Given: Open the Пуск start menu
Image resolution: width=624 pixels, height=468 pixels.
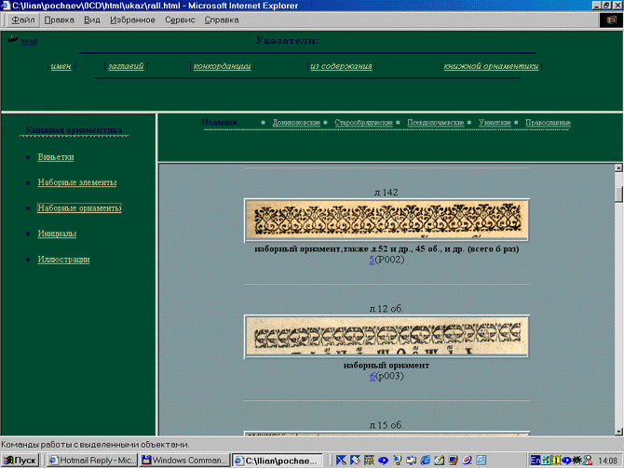Looking at the screenshot, I should point(20,460).
